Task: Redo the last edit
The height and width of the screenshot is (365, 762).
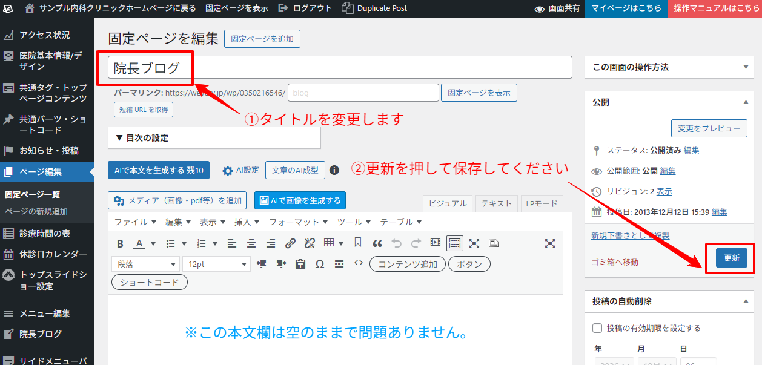Action: [416, 243]
